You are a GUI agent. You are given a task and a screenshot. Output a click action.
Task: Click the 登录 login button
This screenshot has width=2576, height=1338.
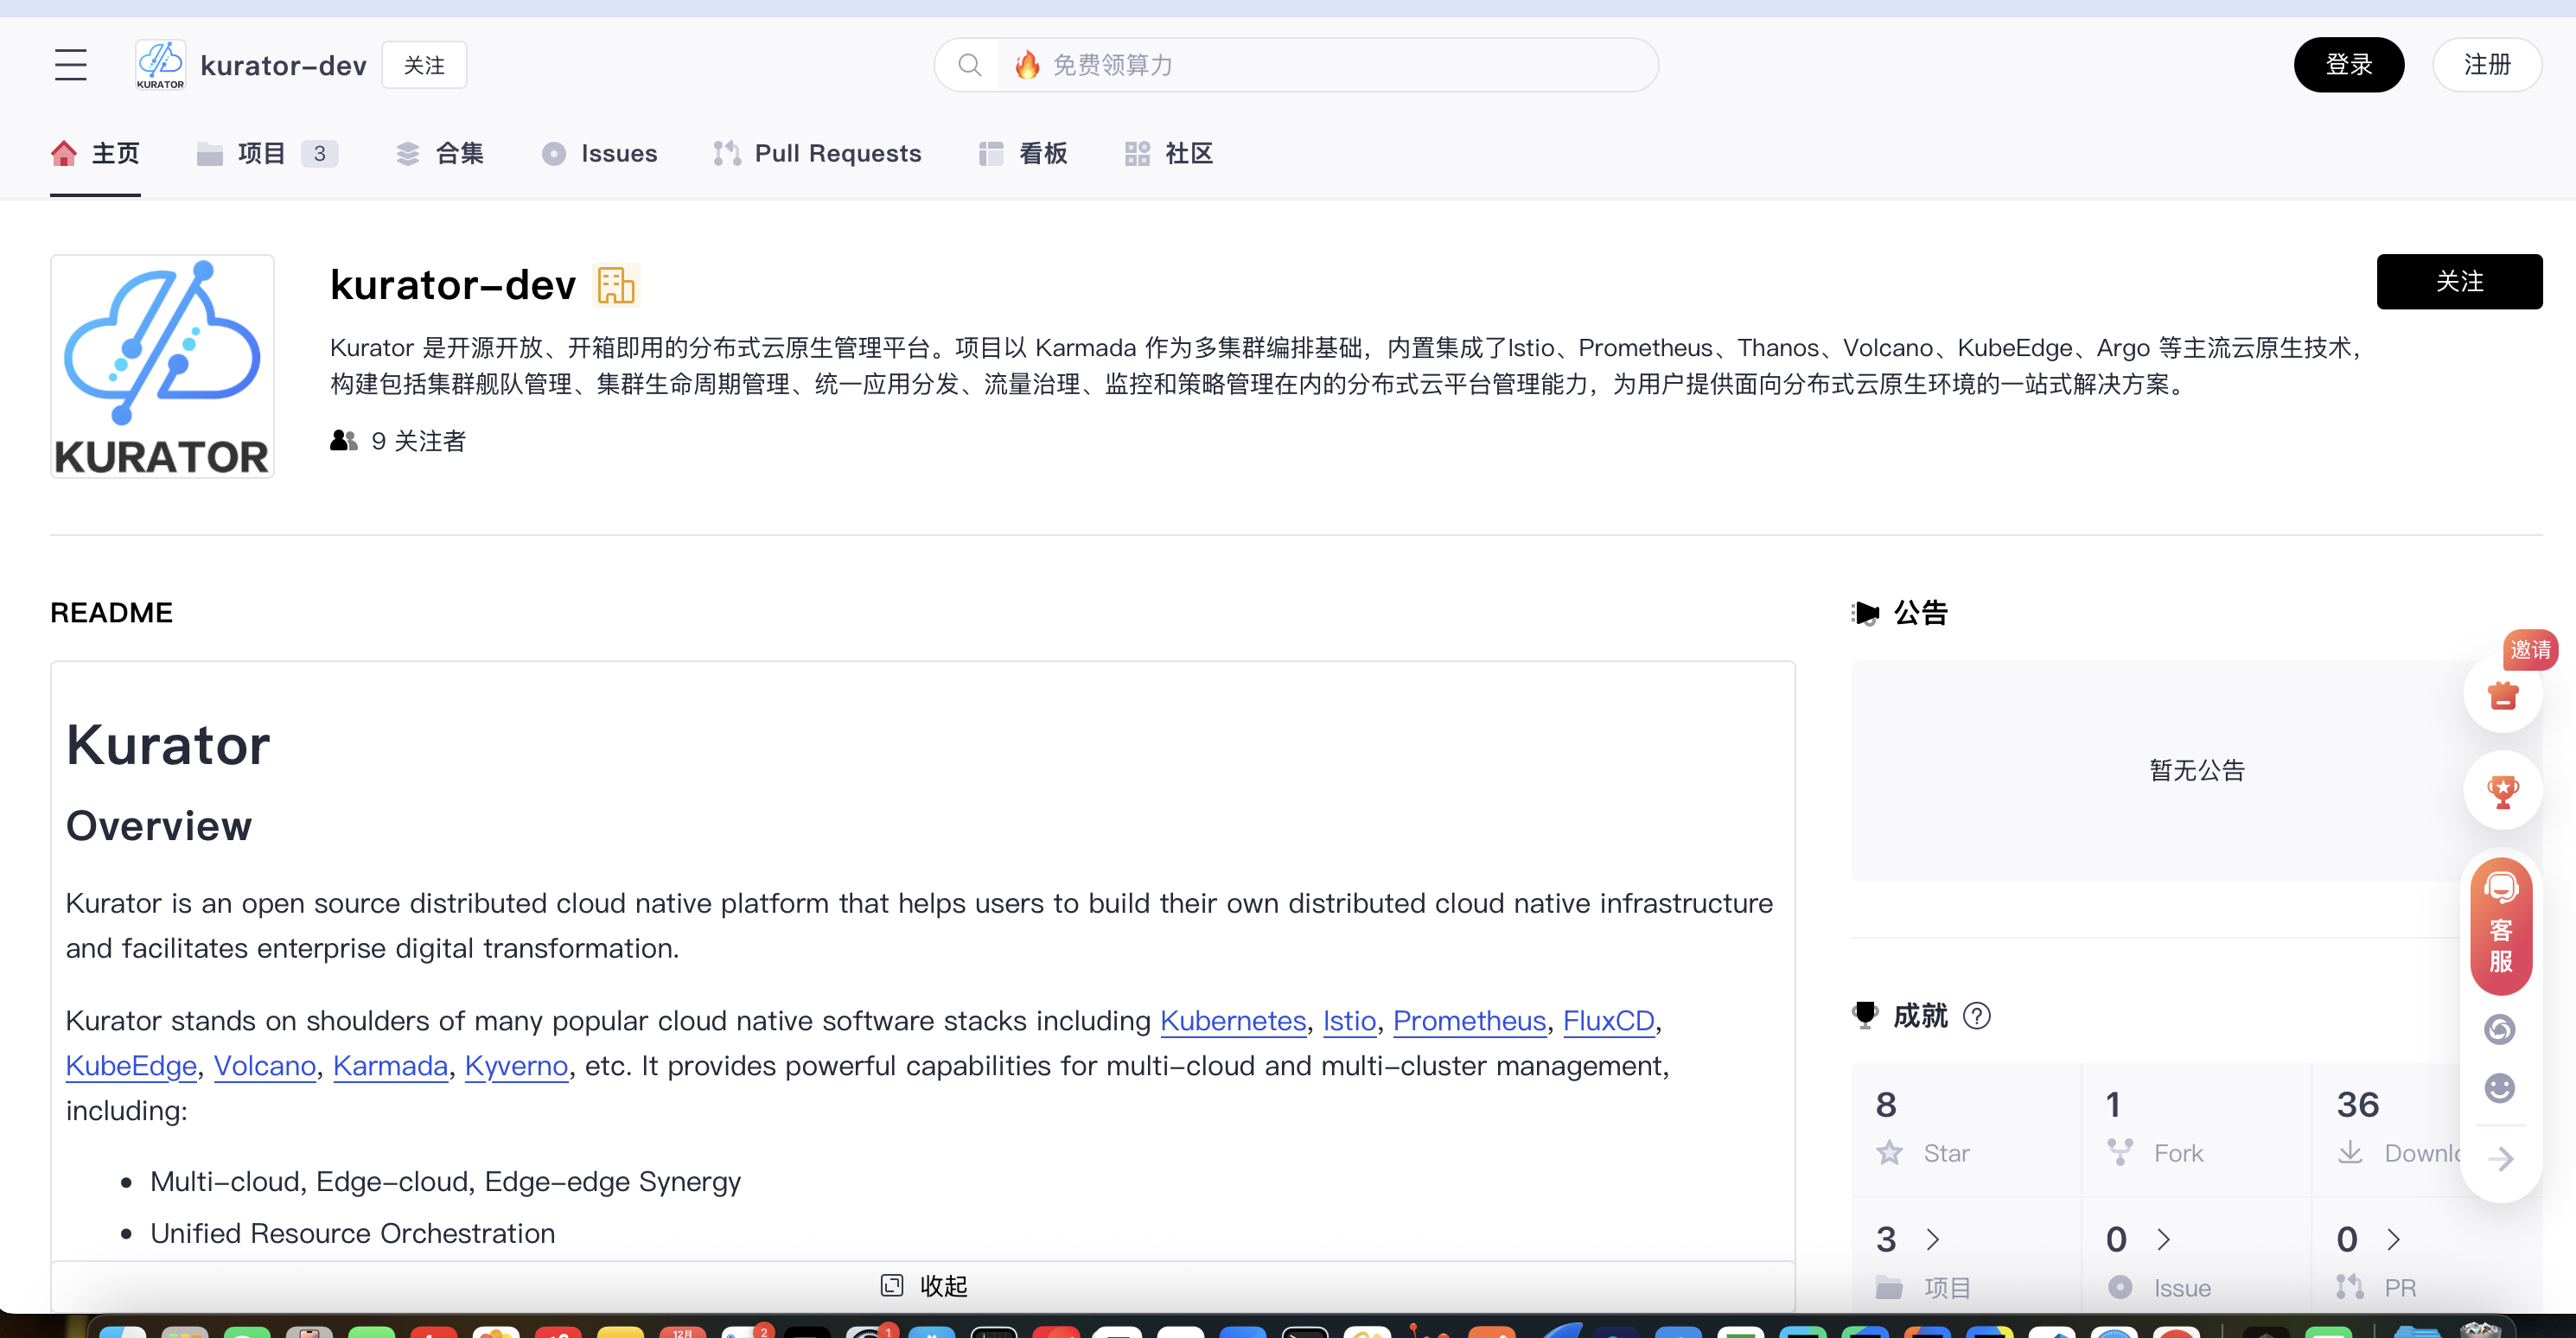(x=2348, y=65)
